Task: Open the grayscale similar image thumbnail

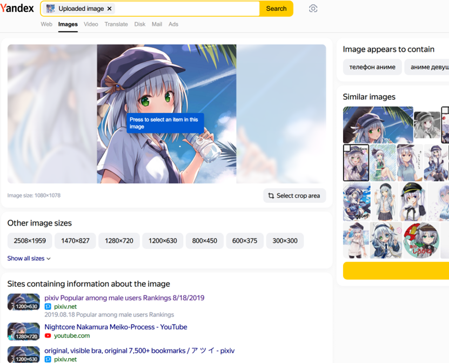Action: pos(427,125)
